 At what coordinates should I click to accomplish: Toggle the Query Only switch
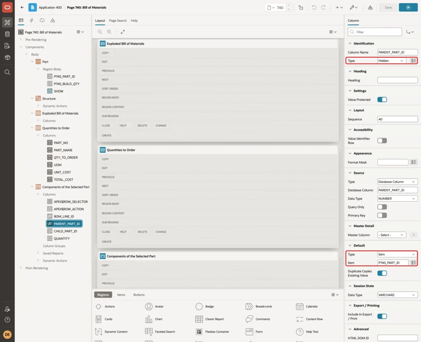pos(382,207)
